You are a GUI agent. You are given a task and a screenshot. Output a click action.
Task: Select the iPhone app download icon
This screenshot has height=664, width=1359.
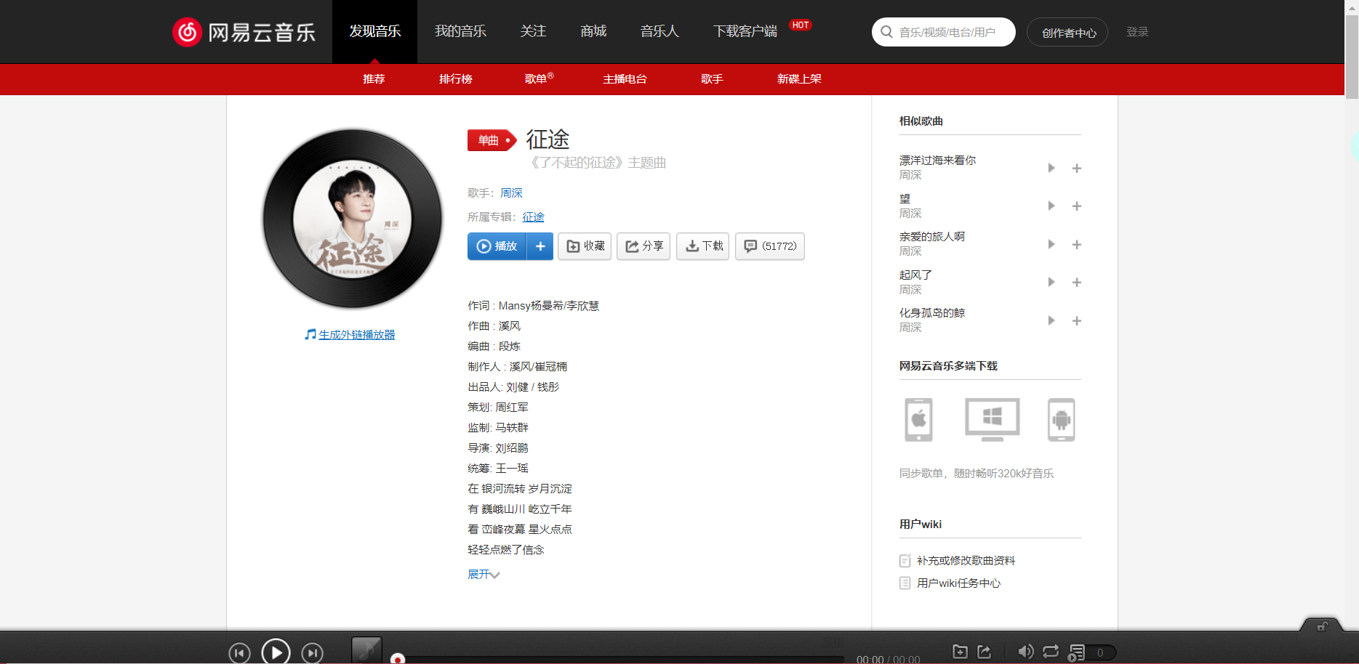[918, 419]
